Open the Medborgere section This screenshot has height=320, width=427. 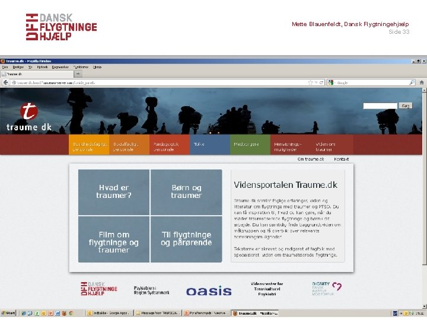coord(250,145)
